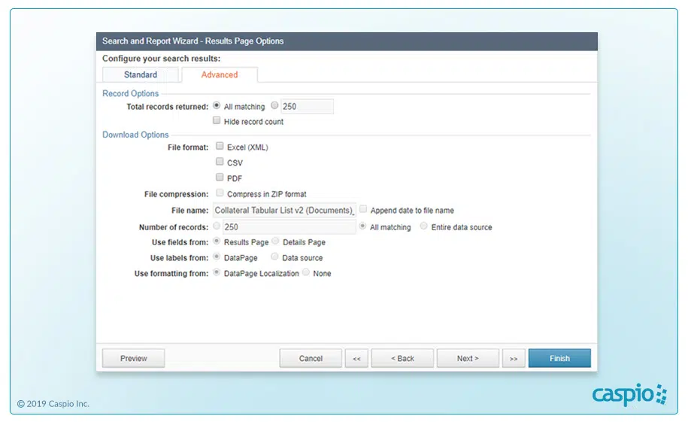Tick the PDF file format checkbox
688x422 pixels.
(x=220, y=178)
